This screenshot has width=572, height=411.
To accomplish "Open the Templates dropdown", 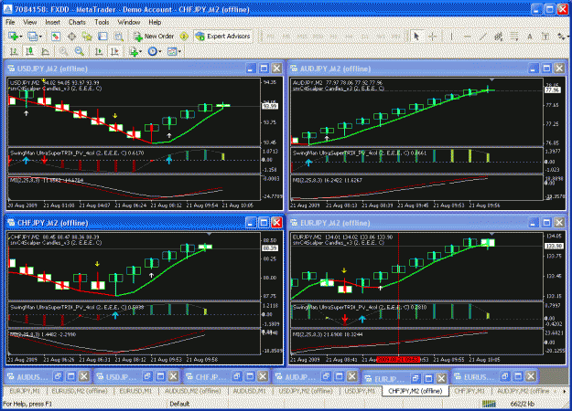I will tap(174, 52).
